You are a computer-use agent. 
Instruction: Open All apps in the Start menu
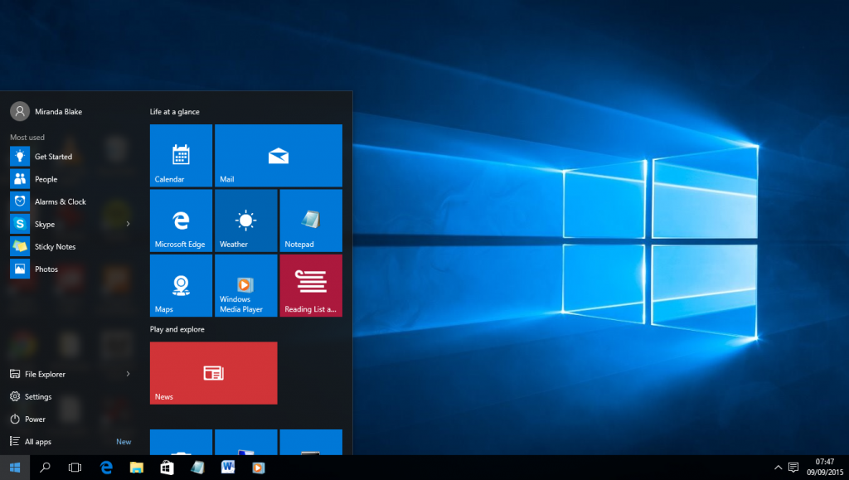coord(38,441)
